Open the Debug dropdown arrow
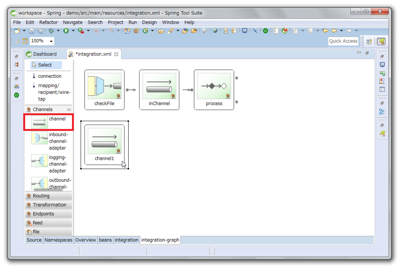This screenshot has width=399, height=267. point(58,31)
